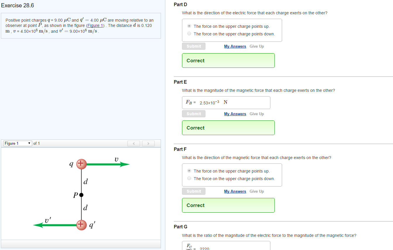Click the green Correct banner in Part D

coord(228,61)
